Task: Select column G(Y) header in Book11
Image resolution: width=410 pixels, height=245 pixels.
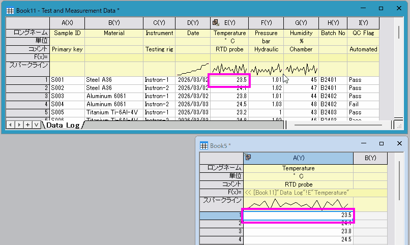Action: [301, 23]
